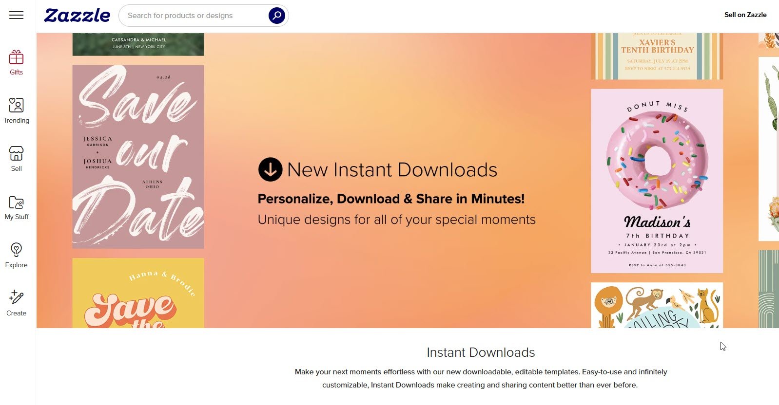Select Xavier's Tenth Birthday invitation
This screenshot has width=779, height=405.
coord(657,56)
